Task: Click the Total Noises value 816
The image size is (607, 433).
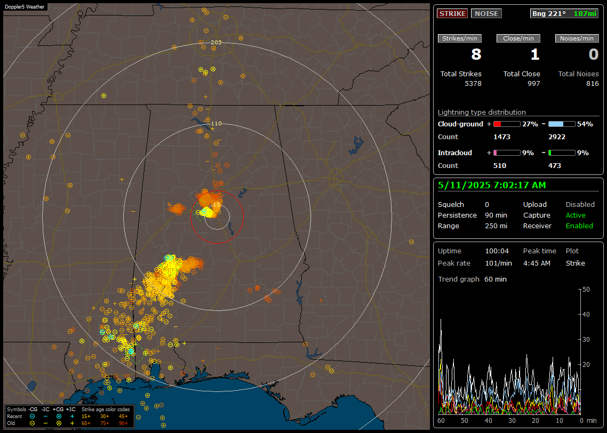Action: tap(592, 84)
